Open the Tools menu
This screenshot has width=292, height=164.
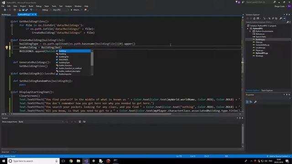(54, 6)
